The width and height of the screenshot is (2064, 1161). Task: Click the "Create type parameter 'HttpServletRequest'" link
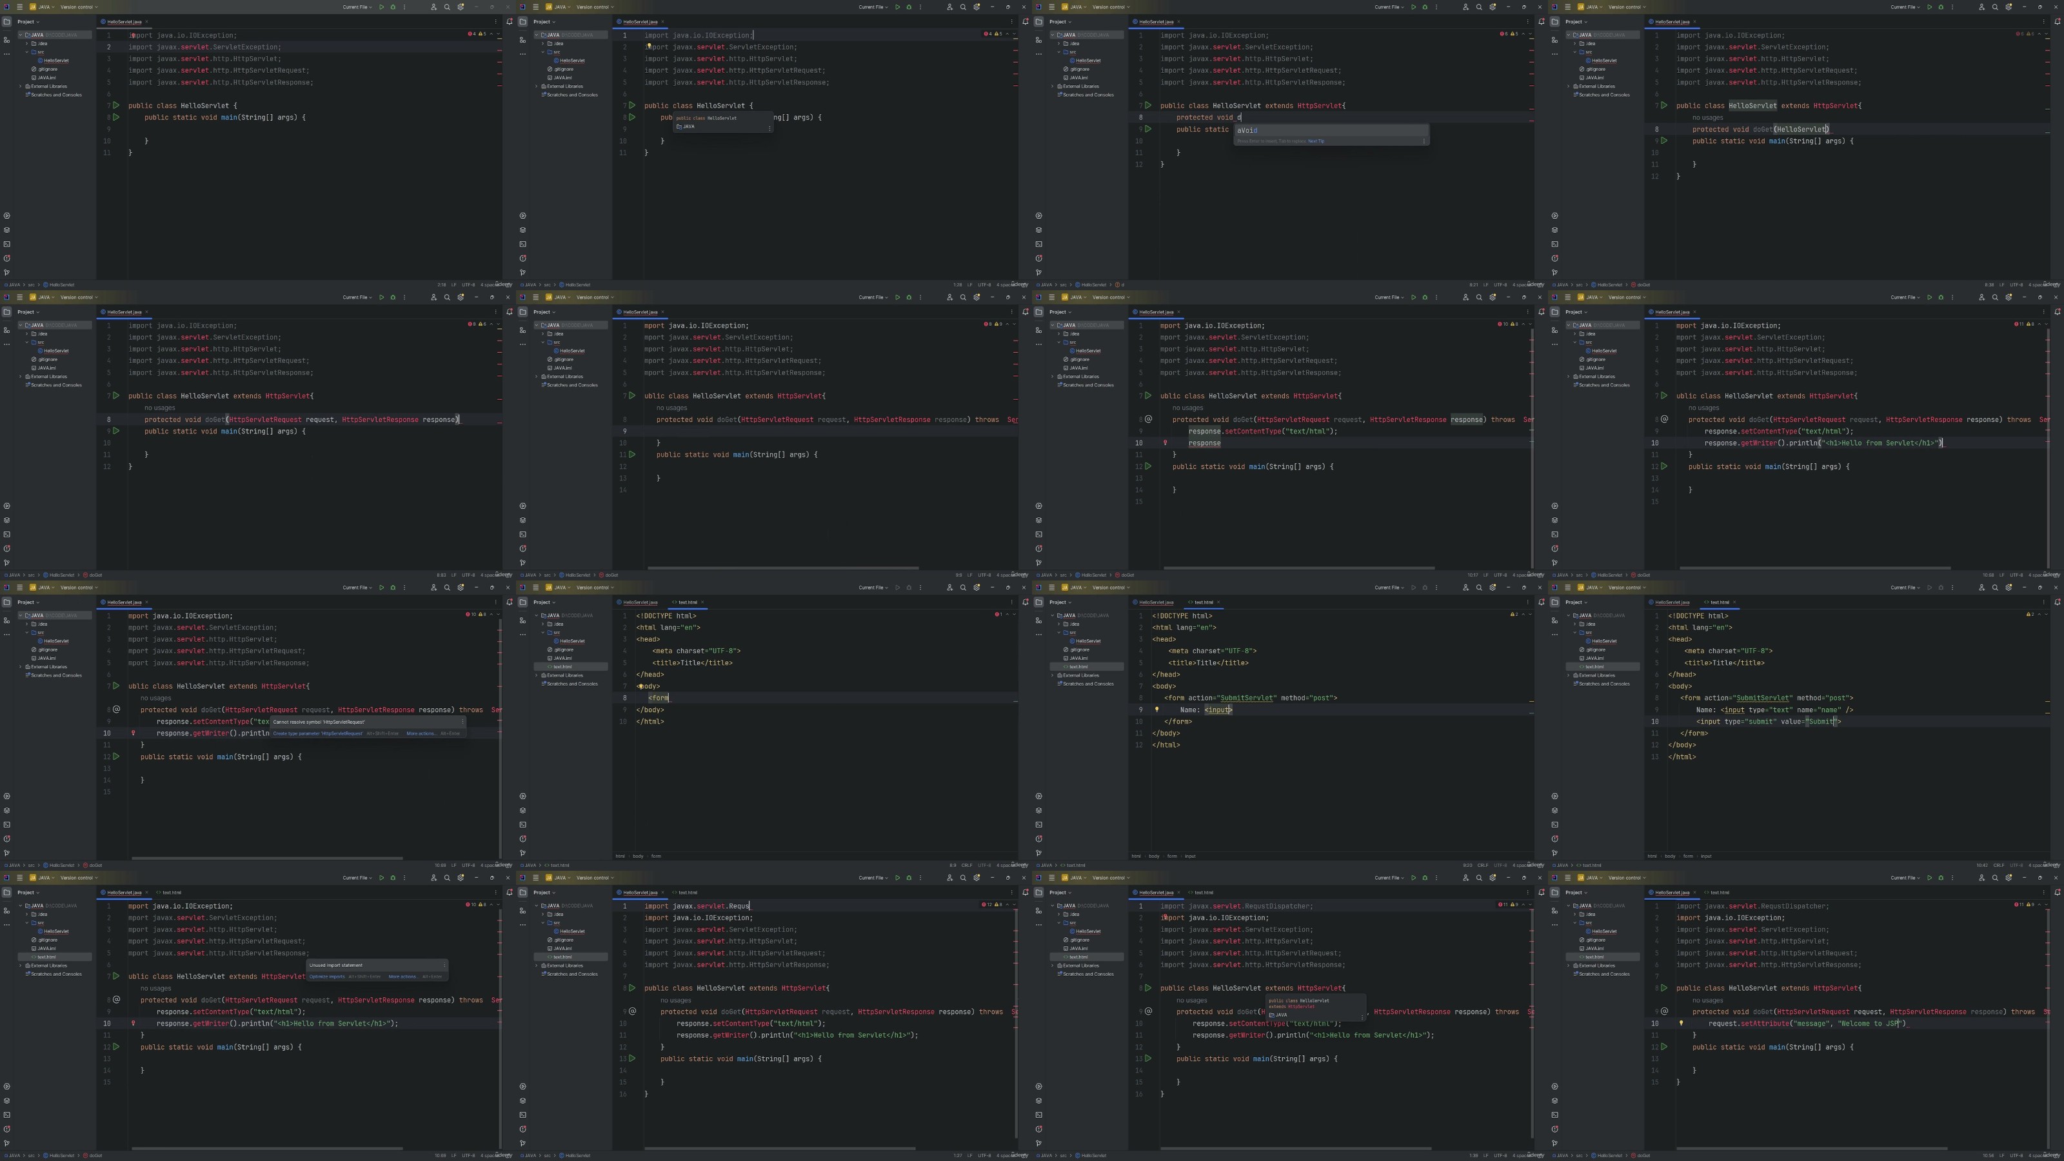[318, 733]
